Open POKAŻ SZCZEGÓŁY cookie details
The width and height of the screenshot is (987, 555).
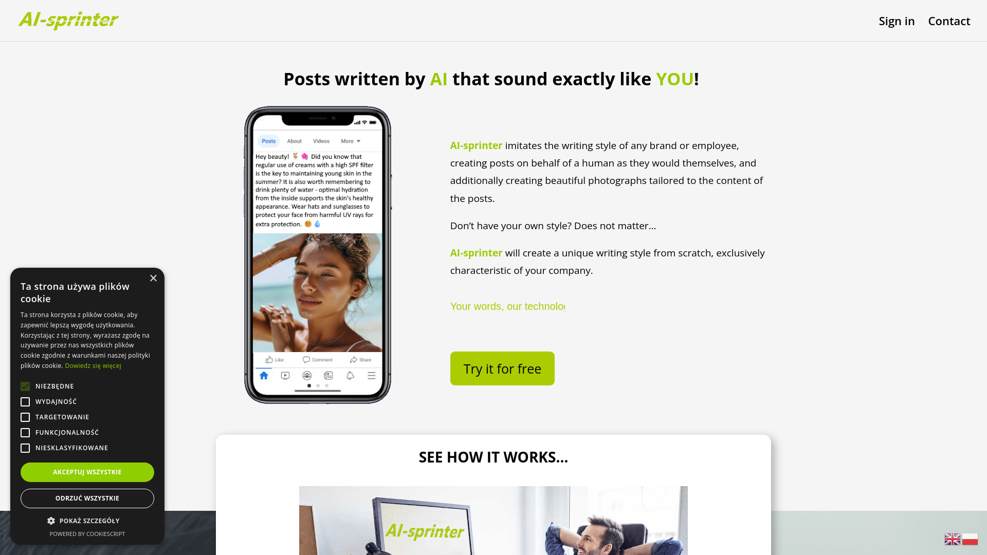pos(87,521)
